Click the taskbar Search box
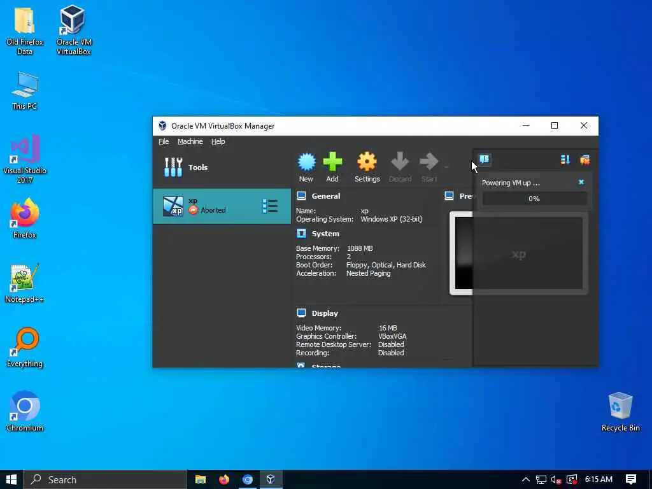Viewport: 652px width, 489px height. (105, 479)
